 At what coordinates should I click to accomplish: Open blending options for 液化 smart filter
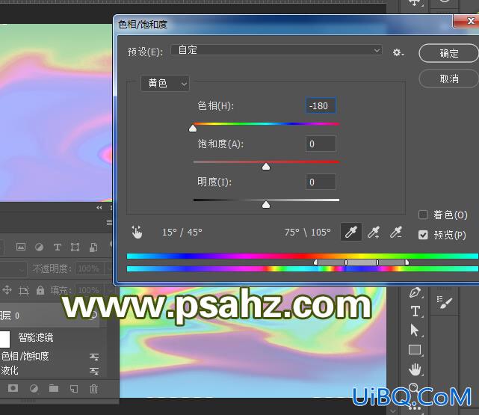pos(94,371)
